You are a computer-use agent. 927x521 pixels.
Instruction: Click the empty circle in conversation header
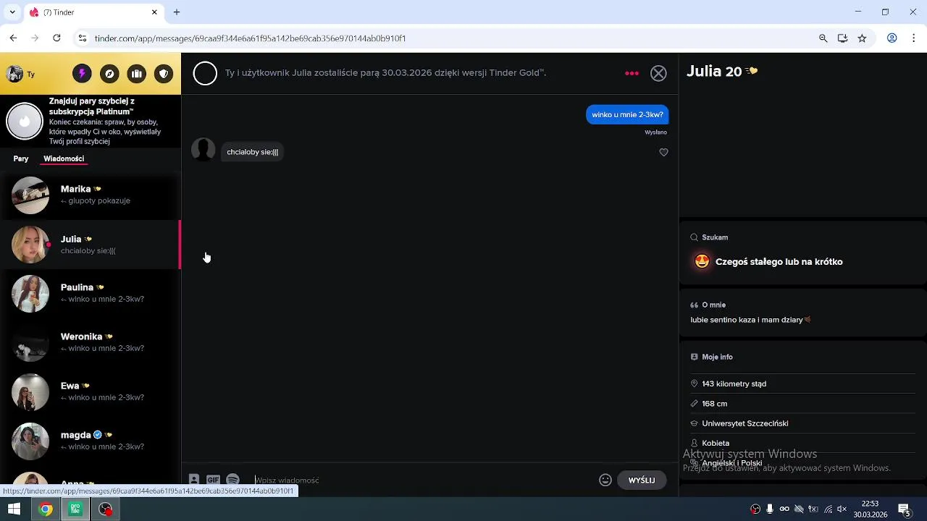pyautogui.click(x=205, y=73)
